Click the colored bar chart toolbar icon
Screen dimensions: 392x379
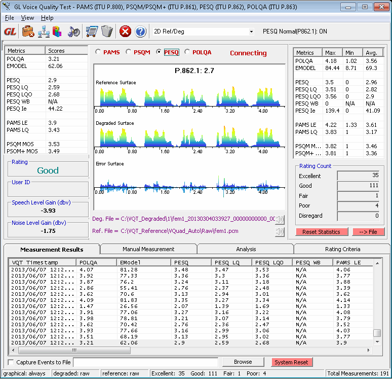pos(57,31)
